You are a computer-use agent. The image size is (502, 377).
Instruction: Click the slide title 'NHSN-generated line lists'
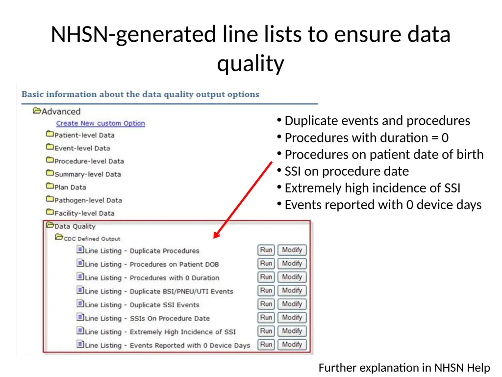click(251, 49)
